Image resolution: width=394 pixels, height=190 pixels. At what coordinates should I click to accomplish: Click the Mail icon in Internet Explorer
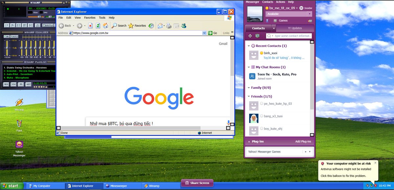pyautogui.click(x=161, y=26)
